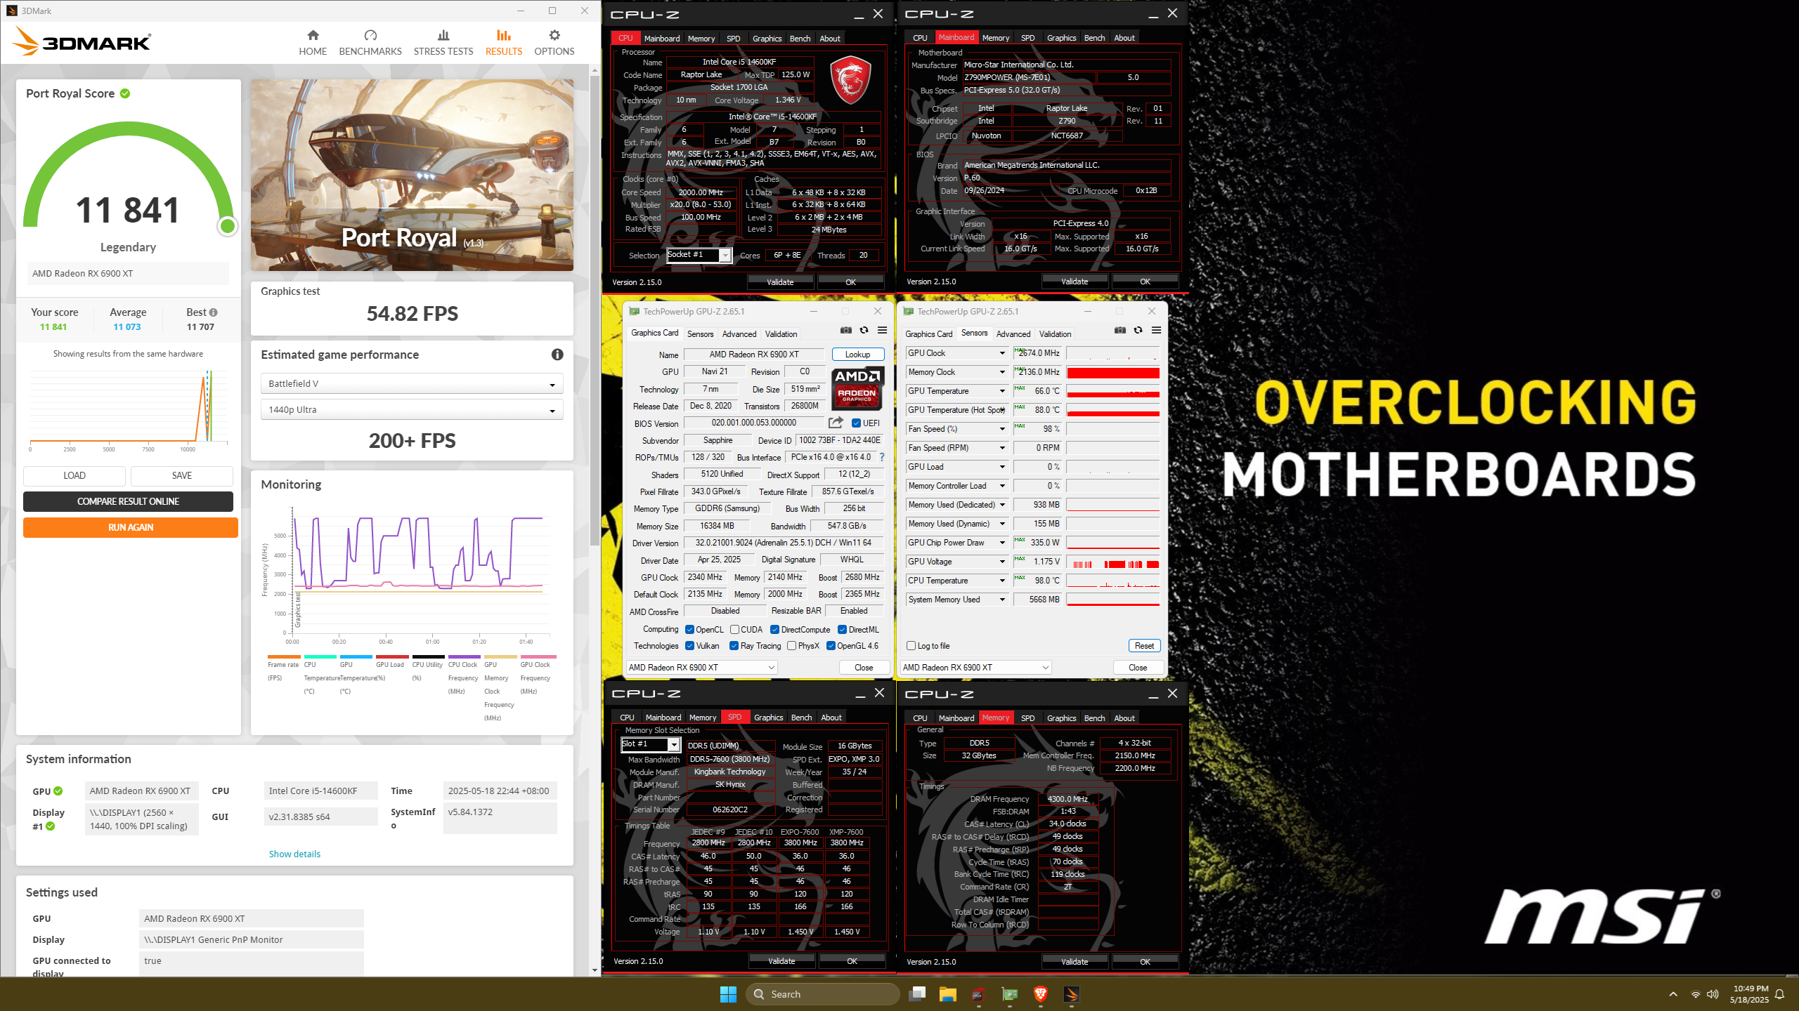Expand the Memory Clock sensor dropdown
This screenshot has width=1799, height=1011.
click(1002, 372)
